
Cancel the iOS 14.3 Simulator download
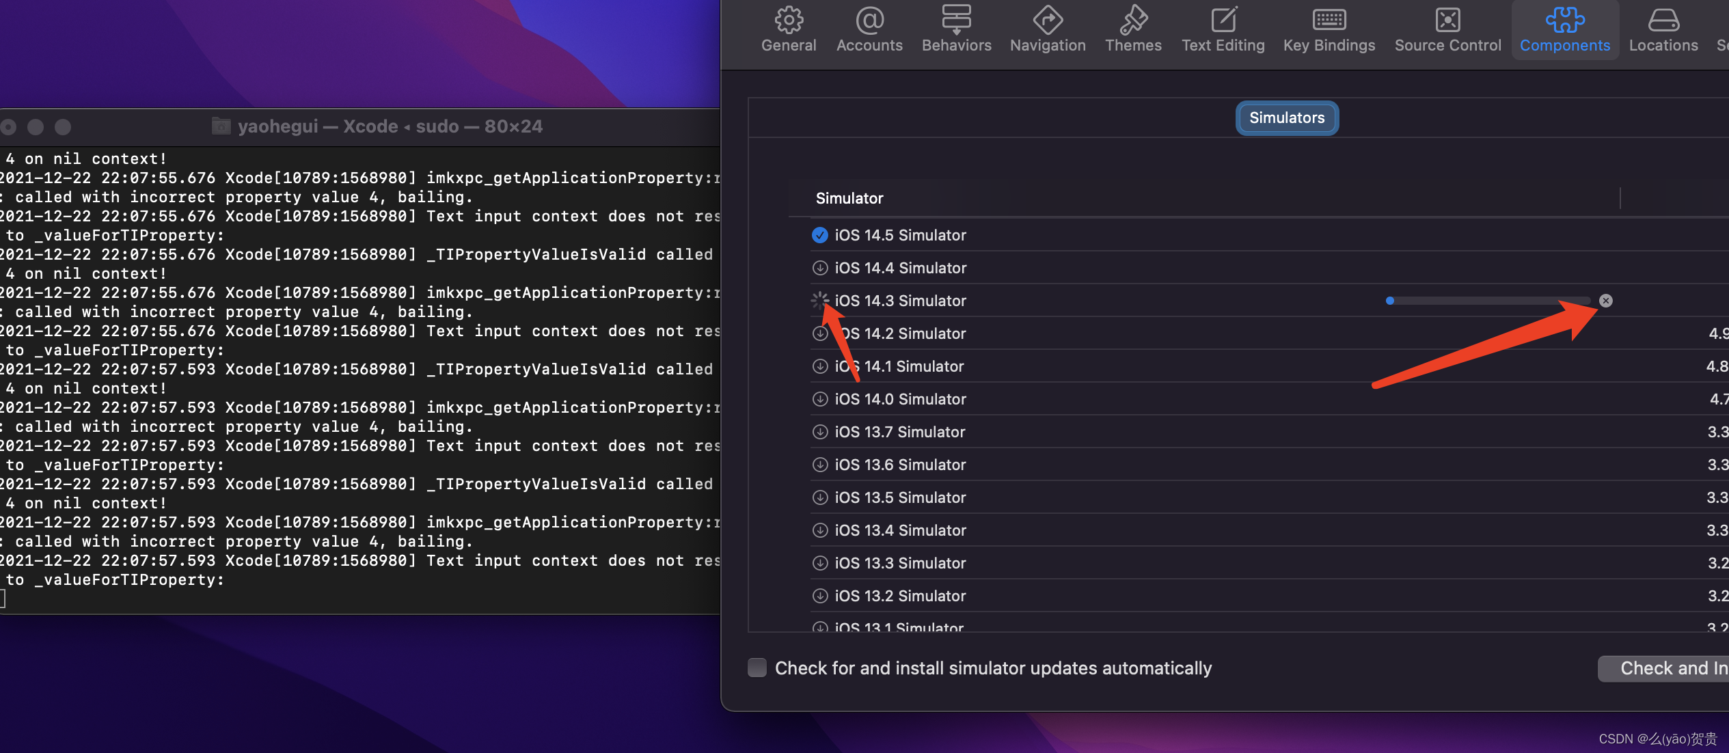coord(1606,301)
